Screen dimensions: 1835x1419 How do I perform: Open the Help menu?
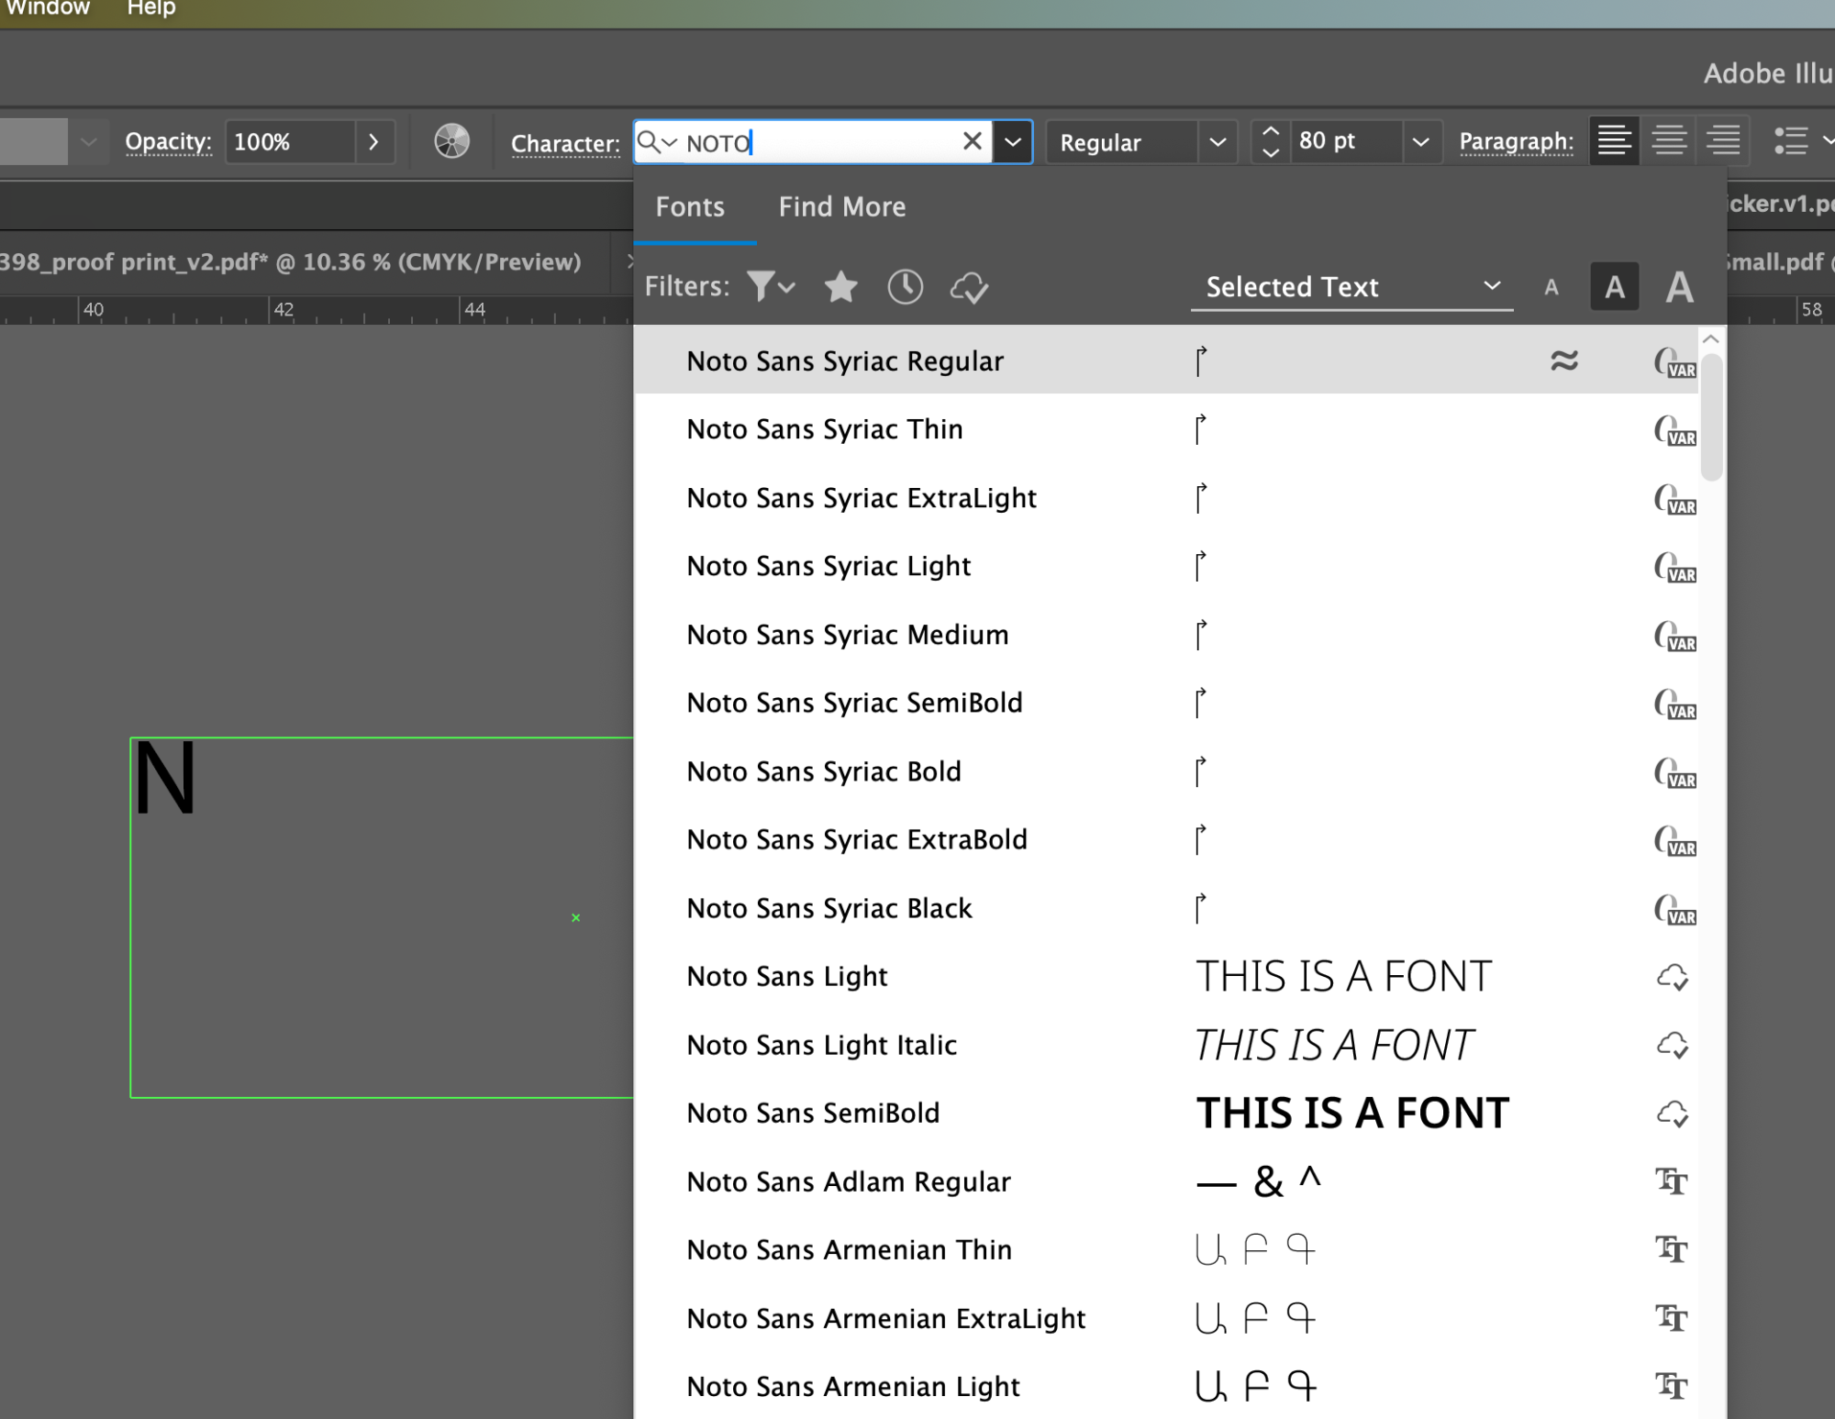151,8
